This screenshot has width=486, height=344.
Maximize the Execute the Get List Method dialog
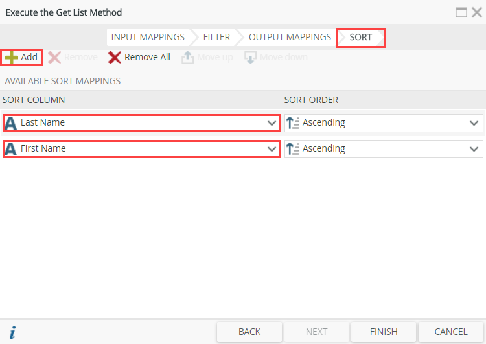(x=461, y=12)
